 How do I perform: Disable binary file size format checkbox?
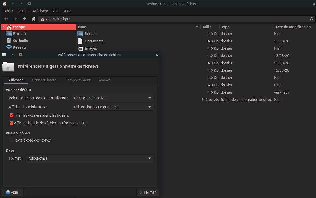click(12, 123)
